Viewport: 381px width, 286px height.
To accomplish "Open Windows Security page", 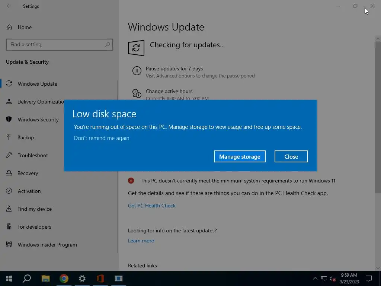I will (x=38, y=120).
